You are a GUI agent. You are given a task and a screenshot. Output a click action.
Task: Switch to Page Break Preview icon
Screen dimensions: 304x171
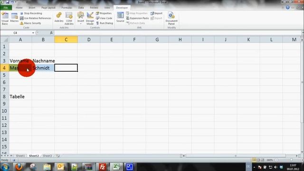pos(262,160)
